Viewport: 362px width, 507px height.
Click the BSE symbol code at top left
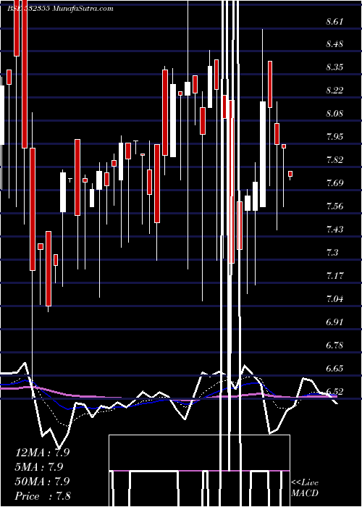[x=28, y=9]
